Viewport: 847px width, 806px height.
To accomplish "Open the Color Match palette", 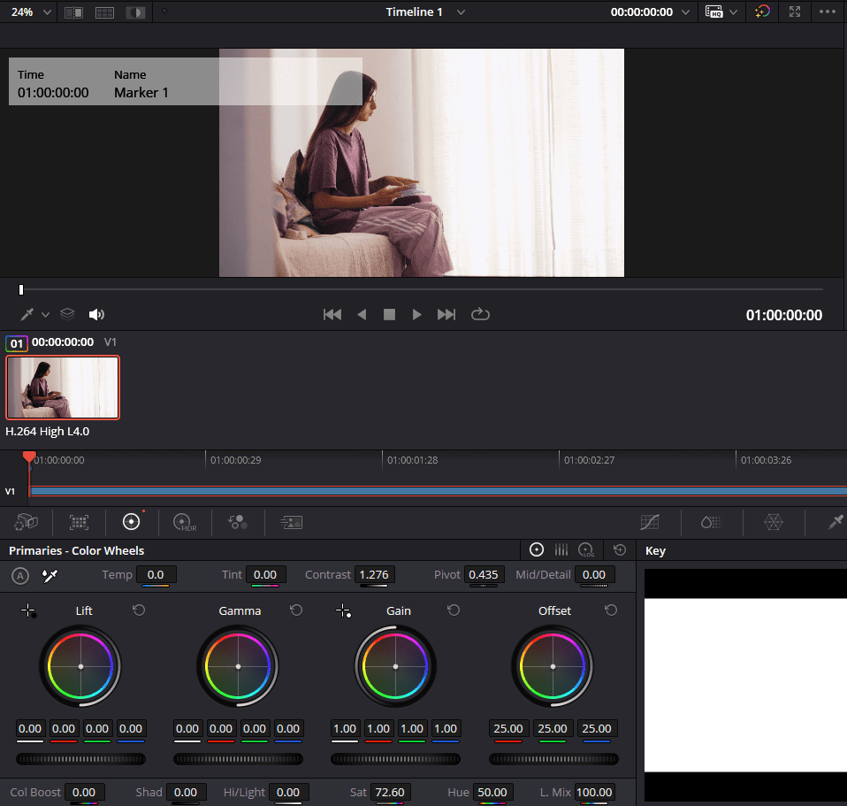I will click(80, 523).
